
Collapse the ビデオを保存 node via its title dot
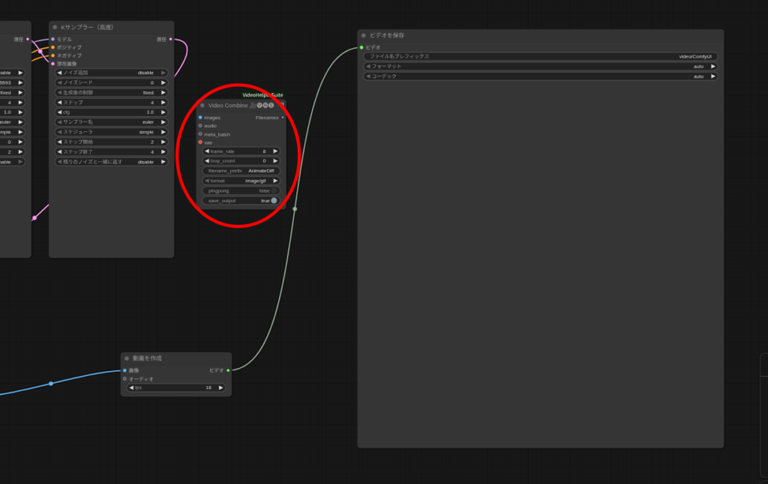pos(364,35)
